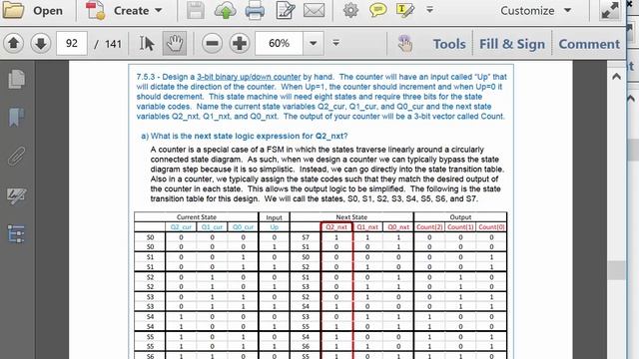Click the total page count 141
The image size is (639, 359).
[113, 44]
